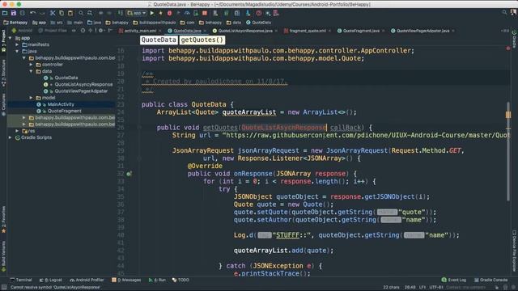The image size is (518, 291).
Task: Click the Paste toolbar icon
Action: coord(70,13)
